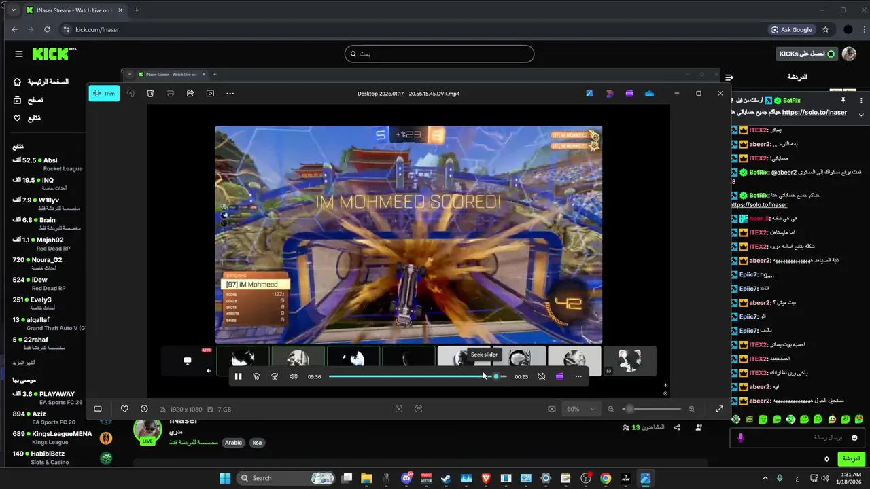
Task: Reload the browser page
Action: [x=47, y=29]
